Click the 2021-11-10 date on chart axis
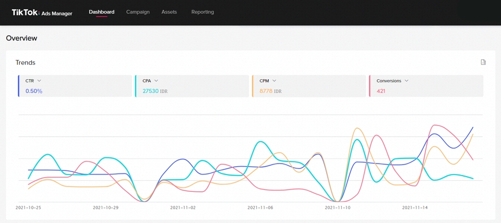 pyautogui.click(x=338, y=208)
